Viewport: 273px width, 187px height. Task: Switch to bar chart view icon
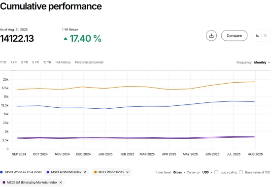click(257, 35)
